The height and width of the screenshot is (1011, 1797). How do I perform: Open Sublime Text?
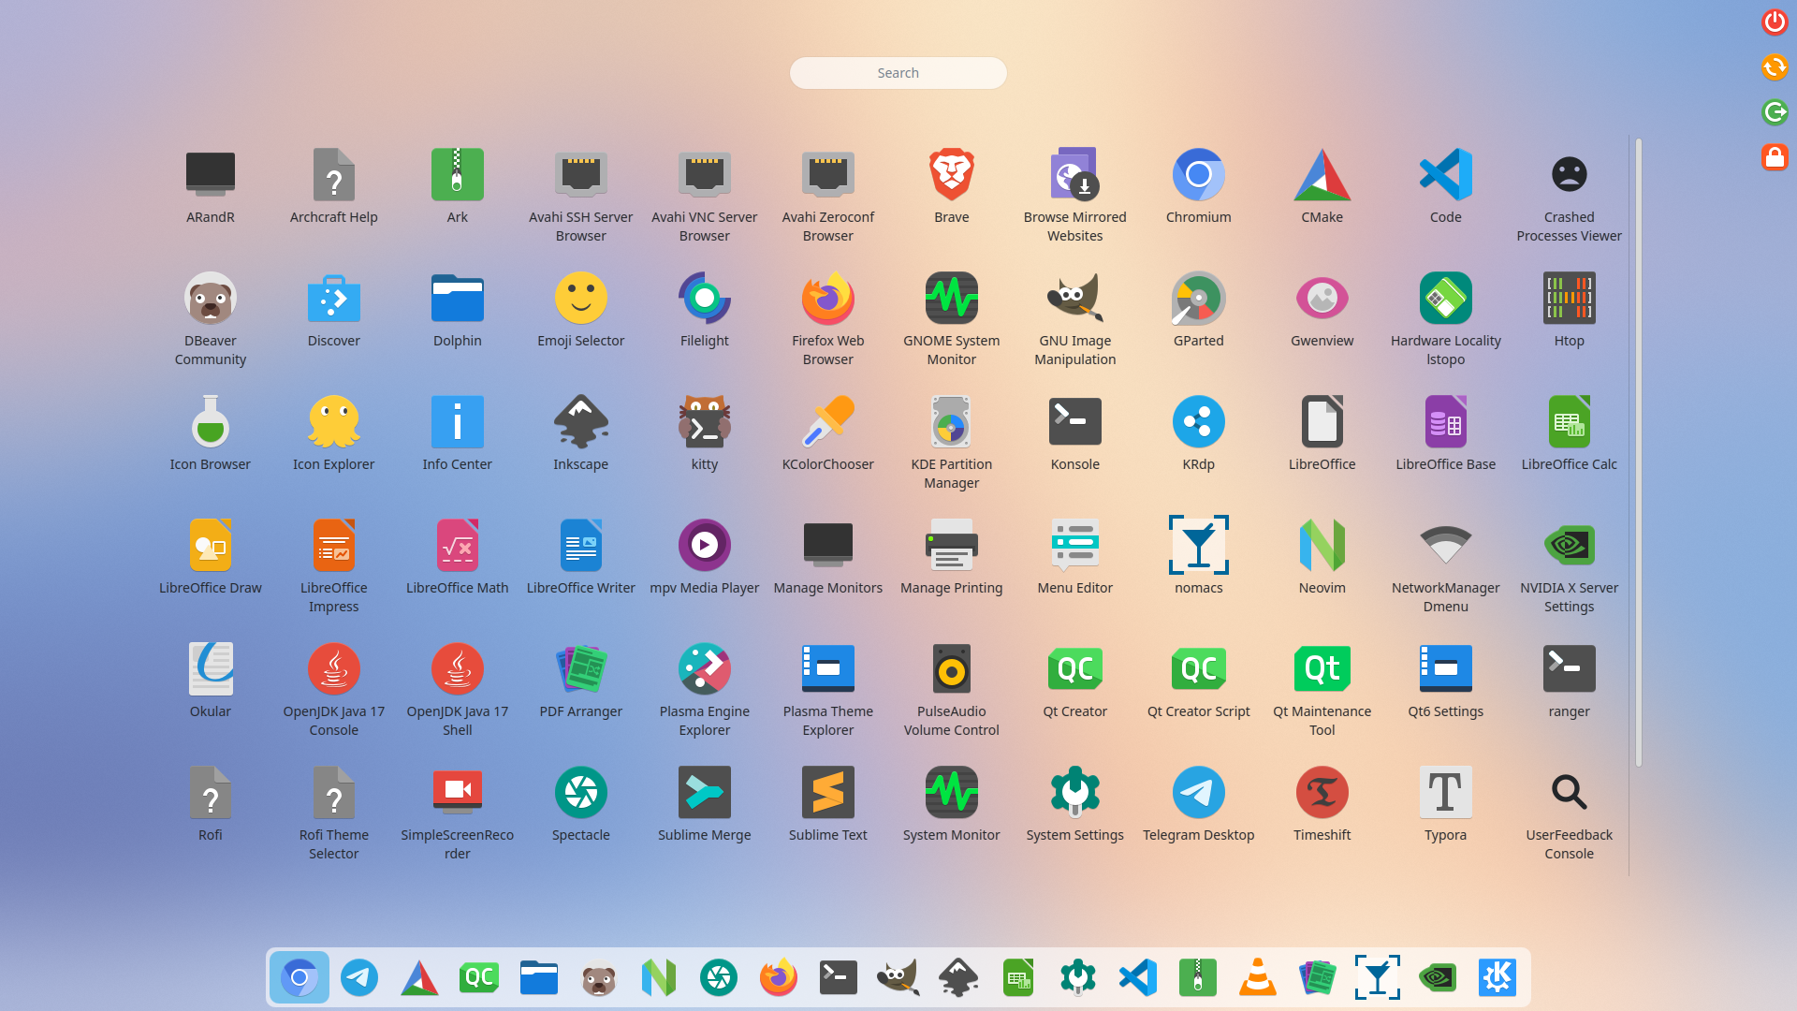[x=828, y=803]
